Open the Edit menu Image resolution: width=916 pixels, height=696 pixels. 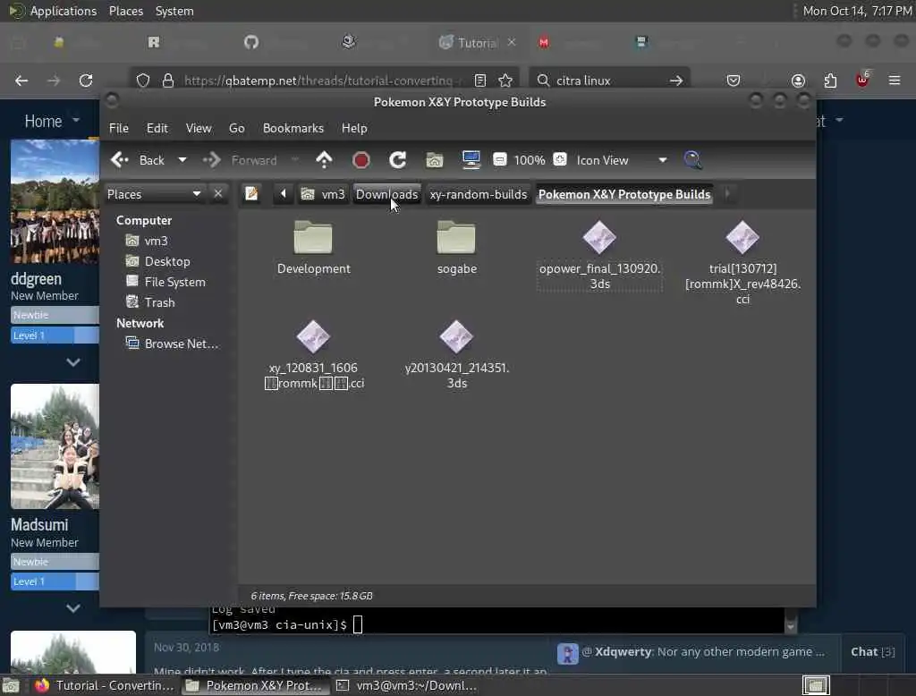157,128
